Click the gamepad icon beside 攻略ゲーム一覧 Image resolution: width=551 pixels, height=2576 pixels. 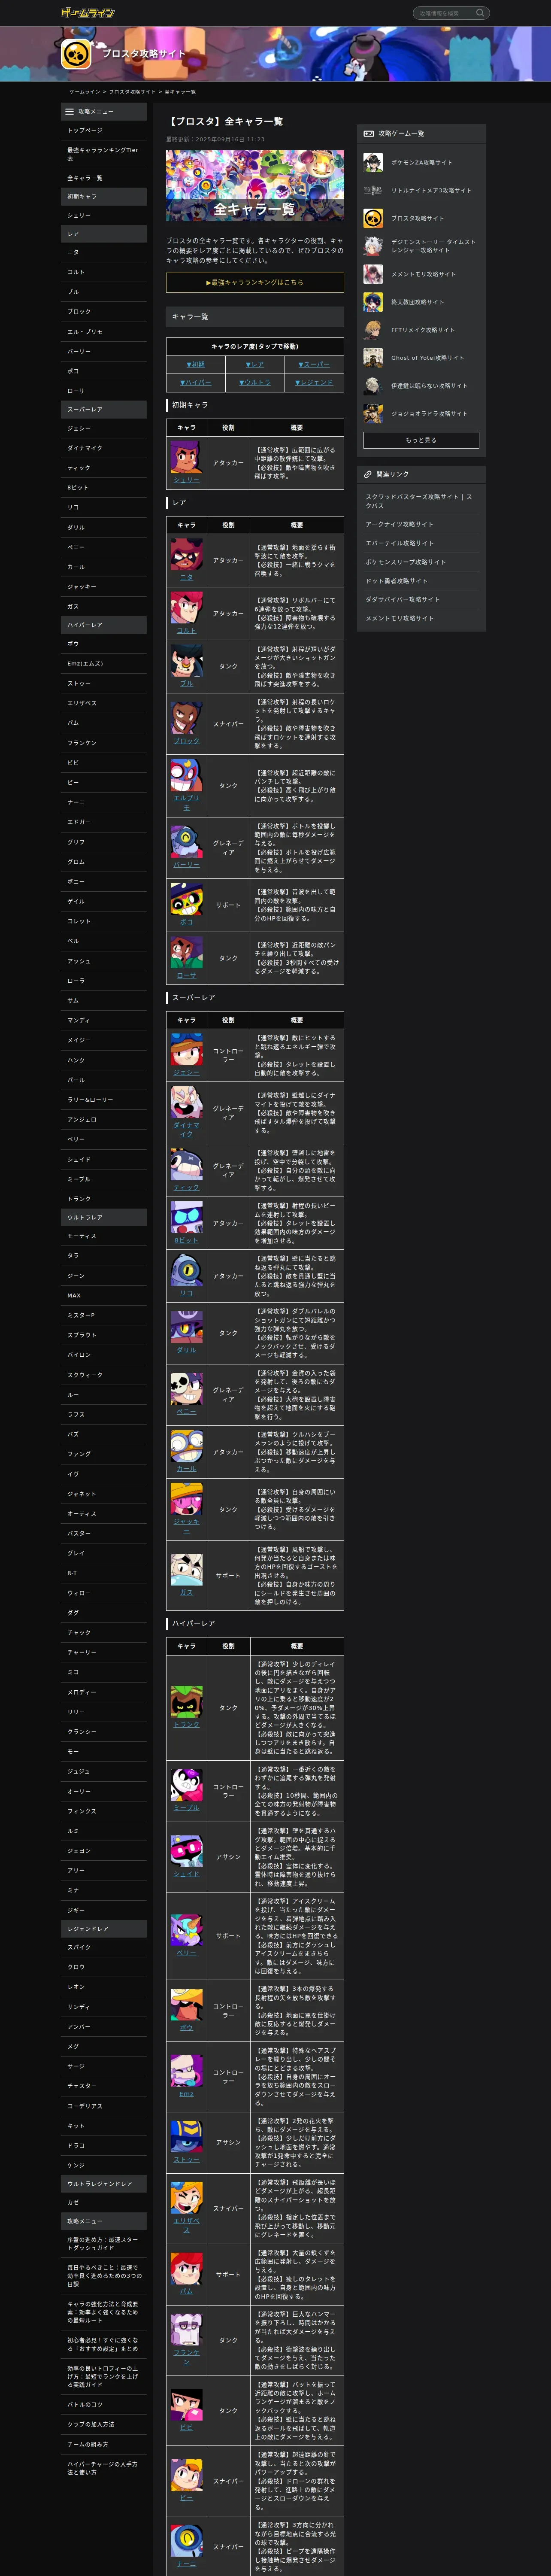pyautogui.click(x=368, y=133)
